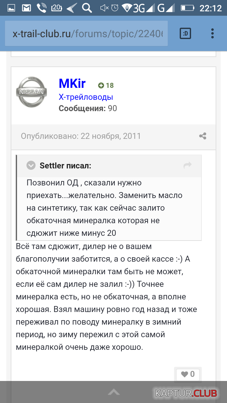Tap the Nissan avatar thumbnail
Viewport: 227px width, 403px height.
pyautogui.click(x=31, y=92)
